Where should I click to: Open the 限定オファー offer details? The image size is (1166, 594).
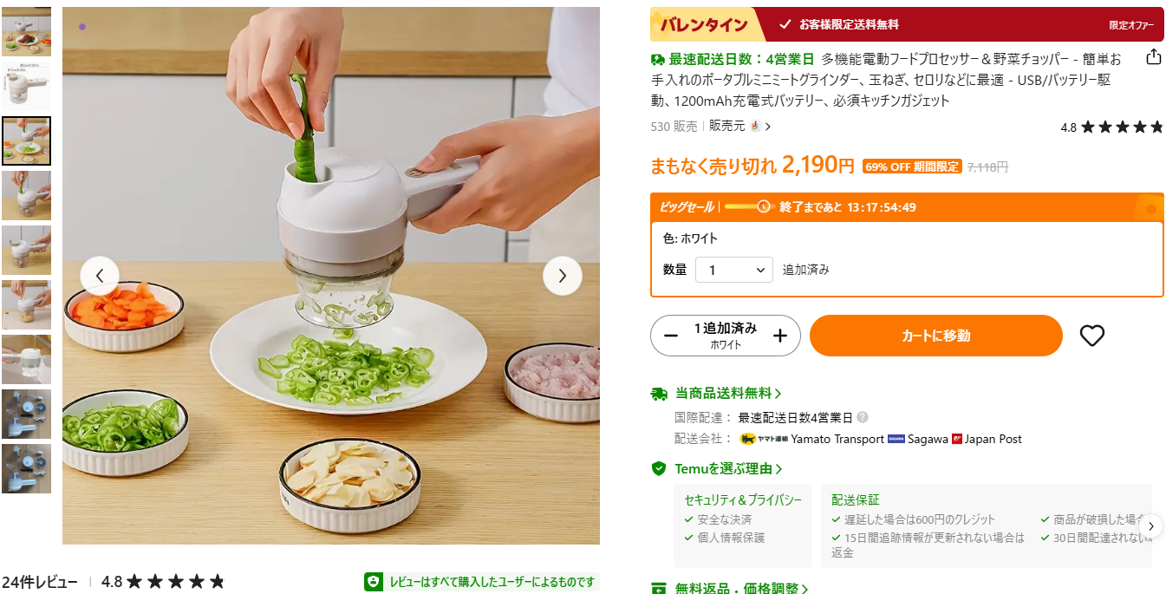tap(1131, 25)
